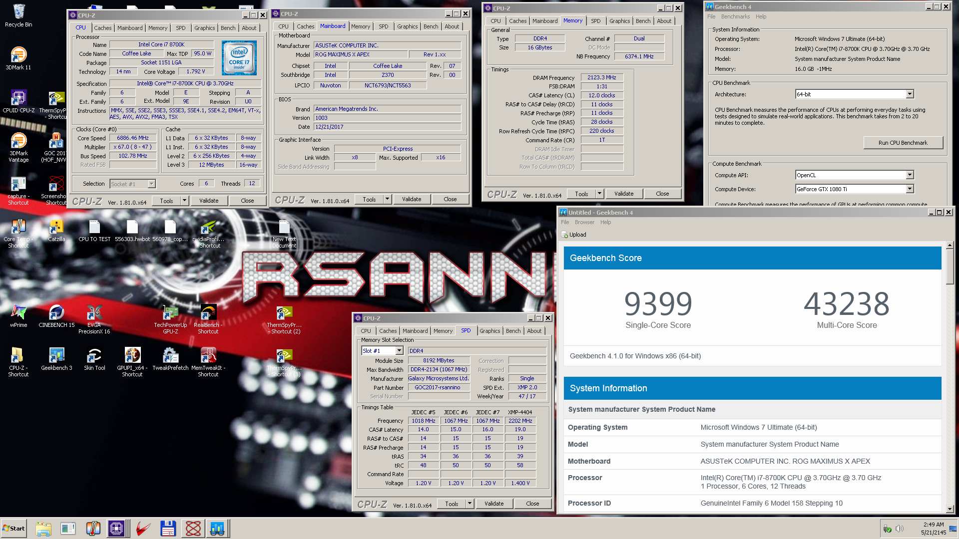Launch 3DMark 11 desktop shortcut
The image size is (959, 539).
tap(18, 58)
